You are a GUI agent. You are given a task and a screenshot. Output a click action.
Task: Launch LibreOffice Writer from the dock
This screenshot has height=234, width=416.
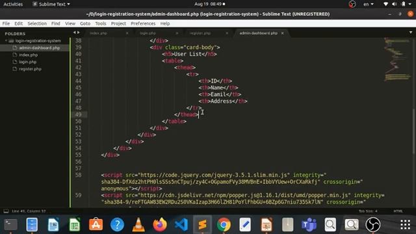tap(53, 225)
